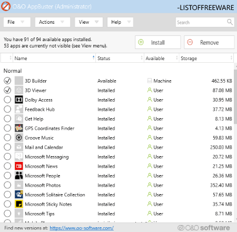The image size is (237, 232).
Task: Click the search magnifier icon
Action: click(230, 22)
